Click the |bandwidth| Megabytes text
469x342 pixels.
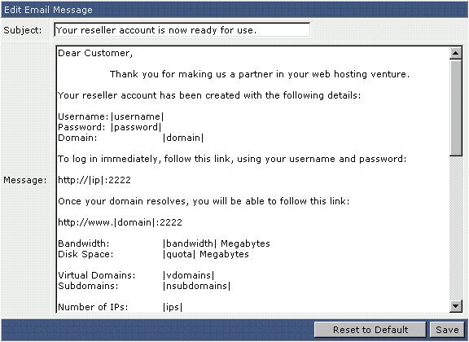217,243
